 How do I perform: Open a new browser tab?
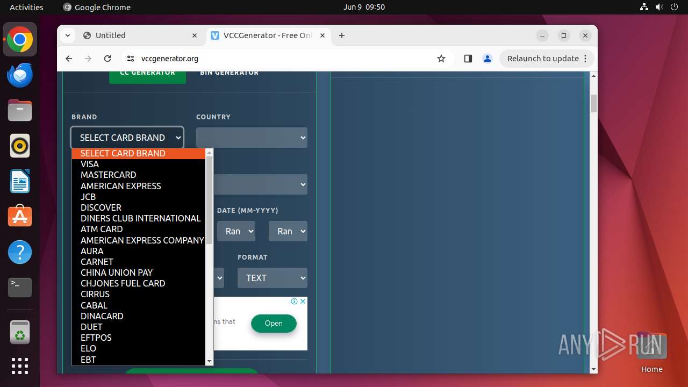click(342, 35)
